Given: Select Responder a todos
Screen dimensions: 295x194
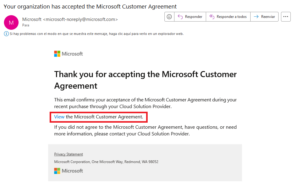Looking at the screenshot, I should 228,17.
